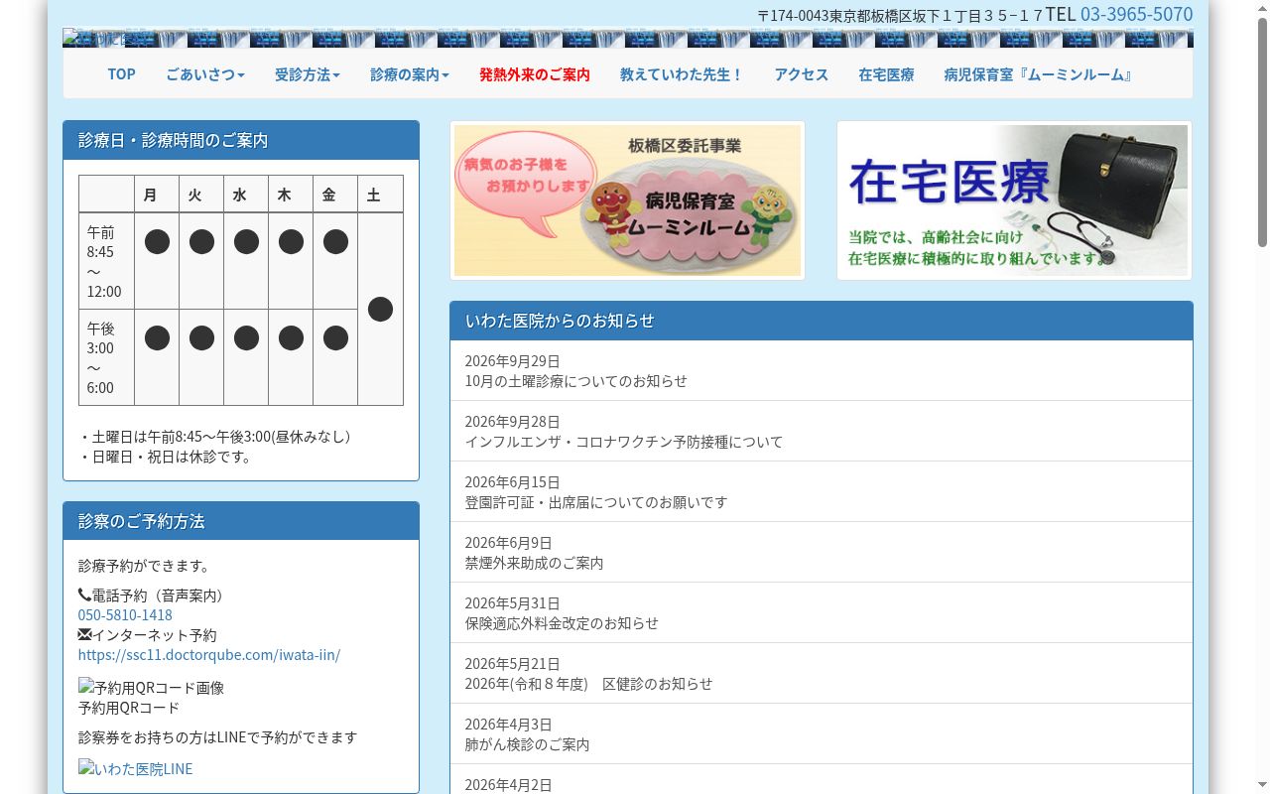This screenshot has width=1270, height=794.
Task: Click the Wednesday morning availability dot
Action: coord(246,242)
